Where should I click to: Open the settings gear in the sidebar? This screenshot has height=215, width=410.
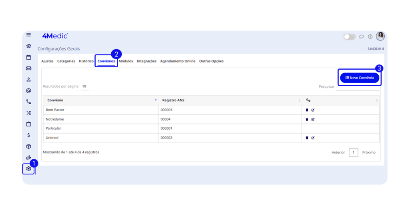point(28,169)
